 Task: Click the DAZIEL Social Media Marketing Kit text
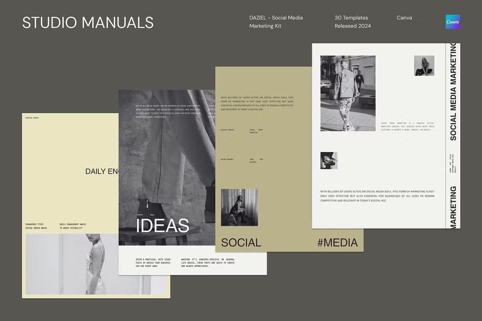click(276, 22)
